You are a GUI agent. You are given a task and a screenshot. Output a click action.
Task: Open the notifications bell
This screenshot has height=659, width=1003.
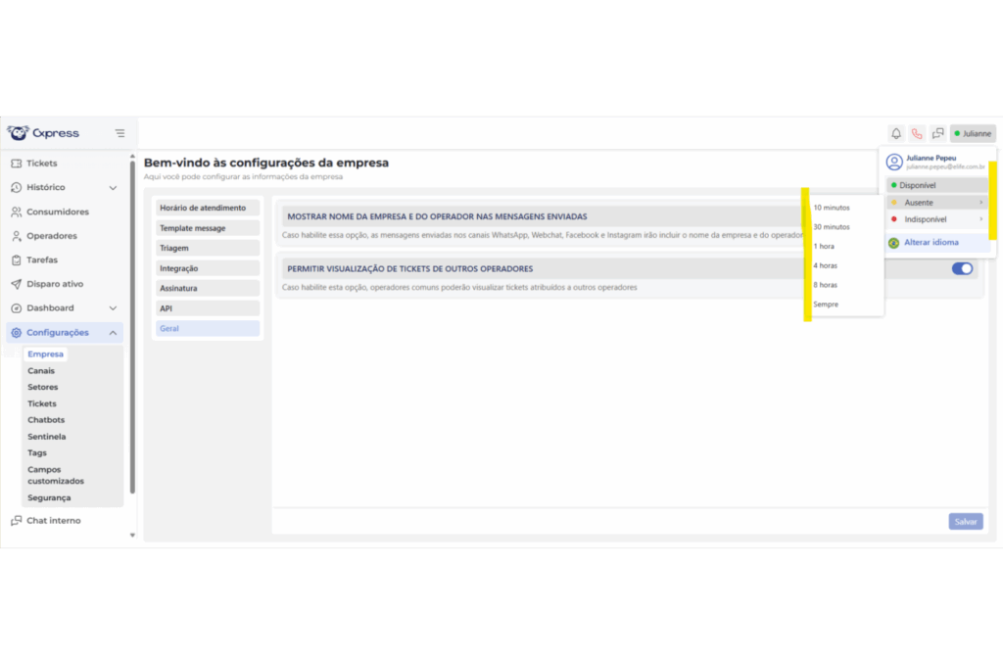[895, 134]
